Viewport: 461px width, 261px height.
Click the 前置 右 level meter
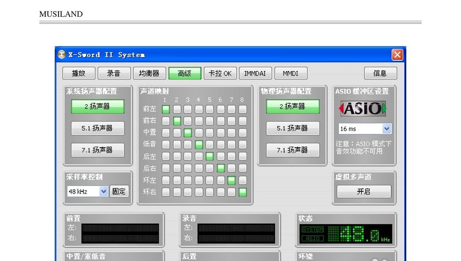click(120, 239)
